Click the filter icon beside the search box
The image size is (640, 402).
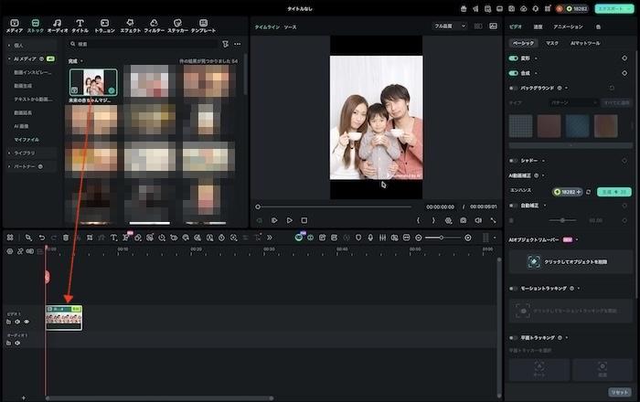point(225,44)
